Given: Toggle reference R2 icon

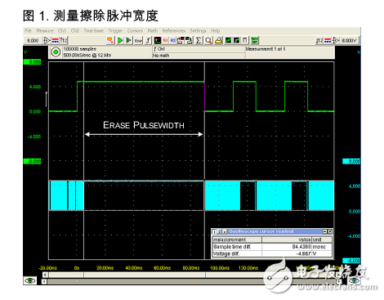Looking at the screenshot, I should pyautogui.click(x=172, y=41).
